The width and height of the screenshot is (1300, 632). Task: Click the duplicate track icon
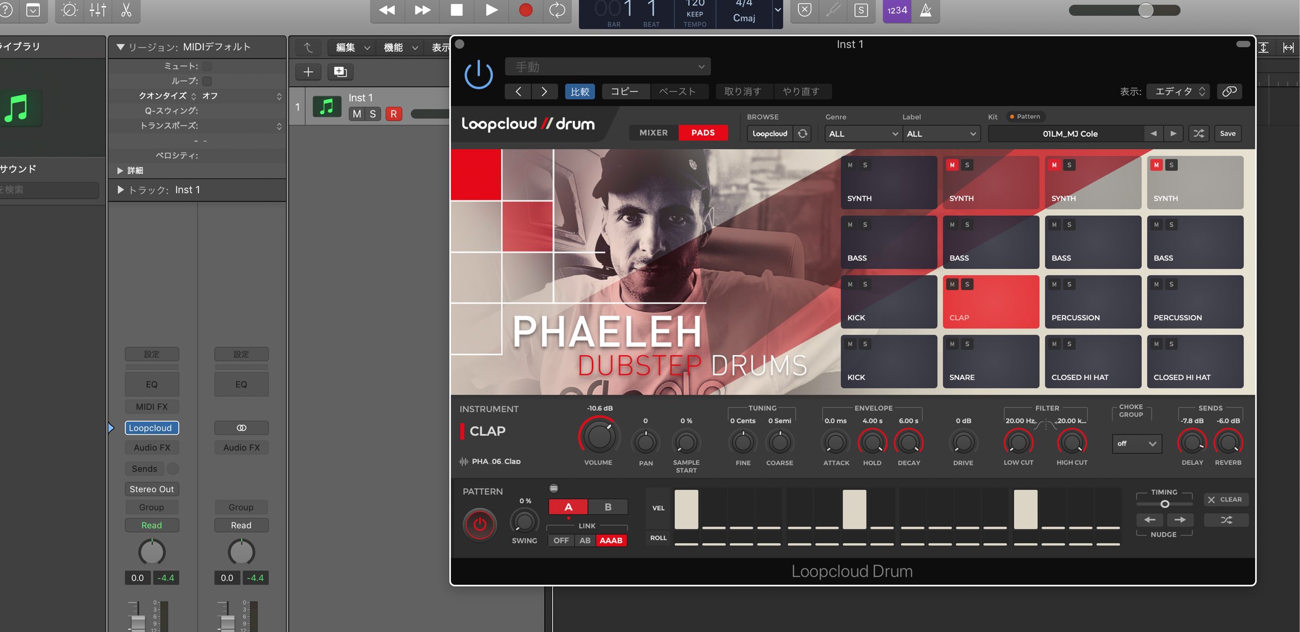tap(340, 71)
